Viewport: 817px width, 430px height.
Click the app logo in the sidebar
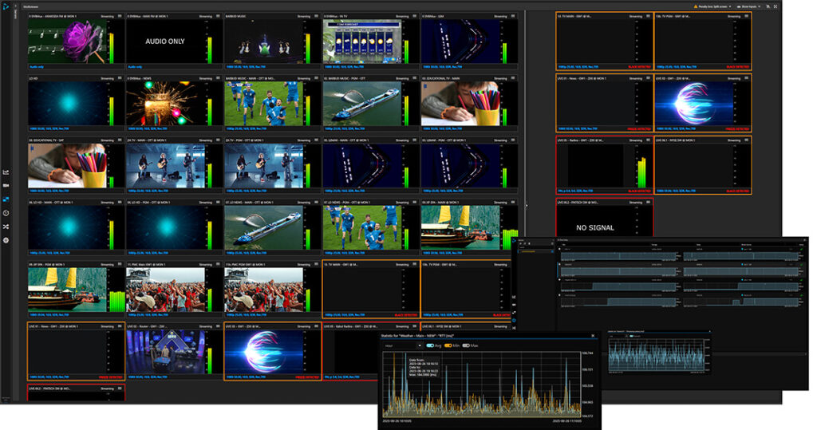6,5
